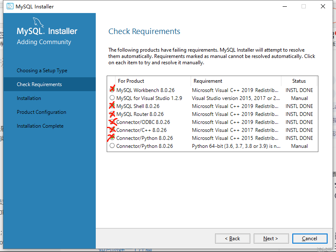This screenshot has width=336, height=252.
Task: Click the check mark next to MySQL Shell 8.0.26
Action: pyautogui.click(x=112, y=106)
